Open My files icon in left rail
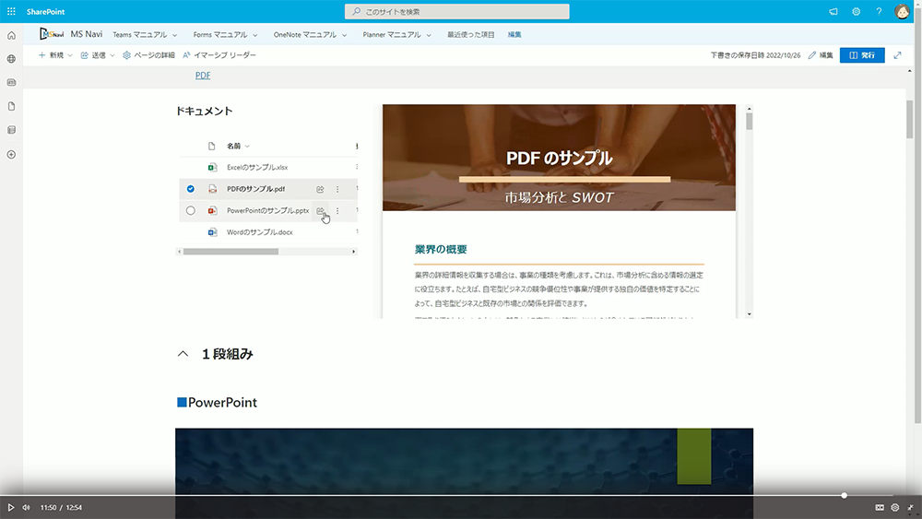Screen dimensions: 922x519 click(x=11, y=106)
